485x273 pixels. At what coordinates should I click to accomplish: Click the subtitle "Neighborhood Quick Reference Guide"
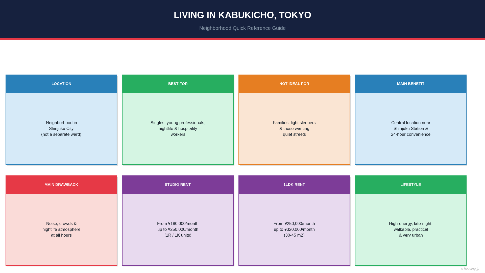(x=243, y=28)
